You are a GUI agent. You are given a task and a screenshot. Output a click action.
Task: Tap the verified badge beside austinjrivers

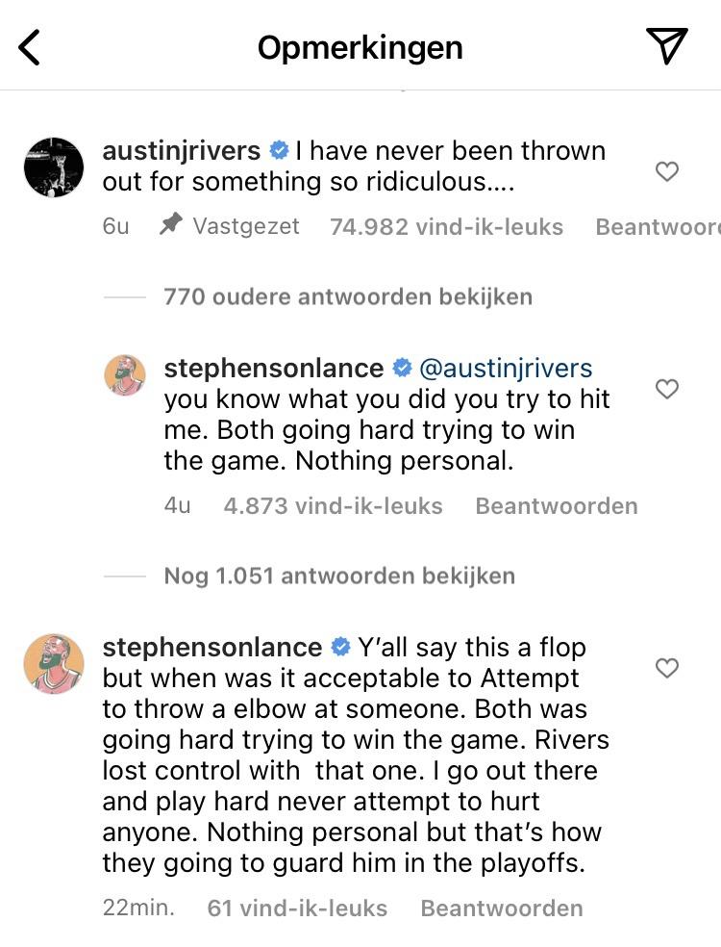tap(279, 149)
